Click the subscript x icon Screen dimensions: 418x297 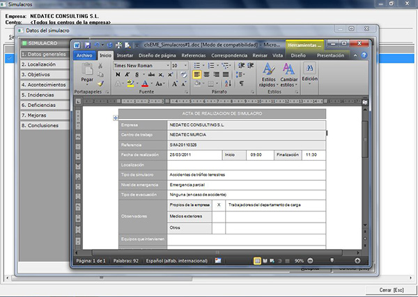tap(161, 75)
